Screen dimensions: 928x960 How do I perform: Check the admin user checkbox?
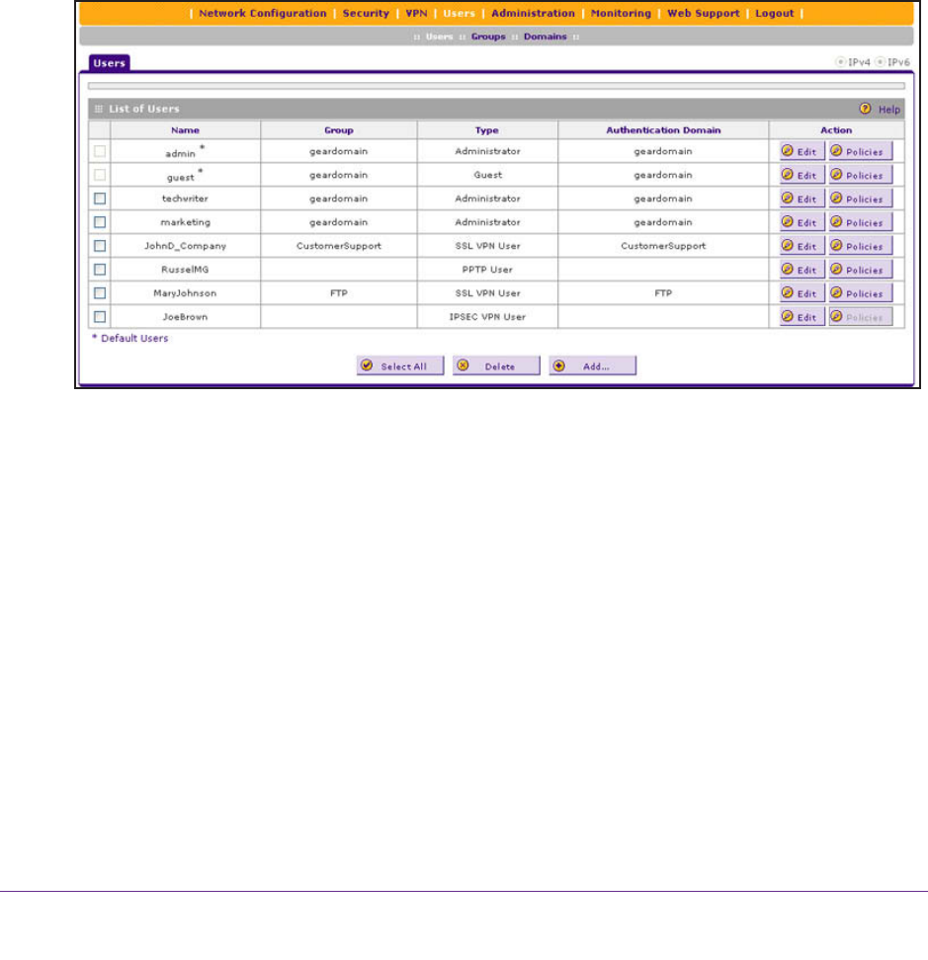pos(100,151)
